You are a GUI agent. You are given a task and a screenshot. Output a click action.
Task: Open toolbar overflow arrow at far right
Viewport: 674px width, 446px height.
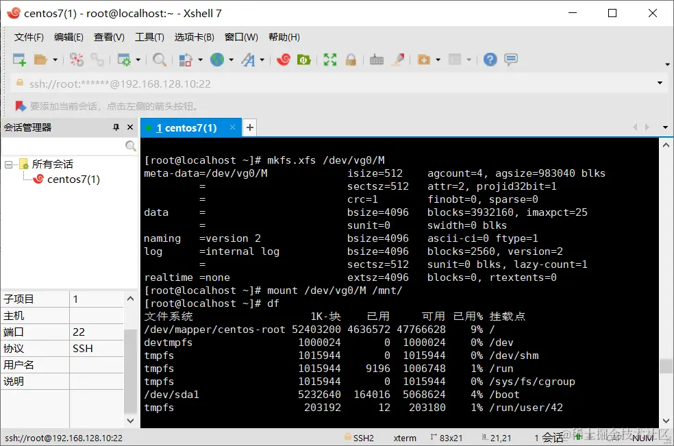pyautogui.click(x=667, y=64)
